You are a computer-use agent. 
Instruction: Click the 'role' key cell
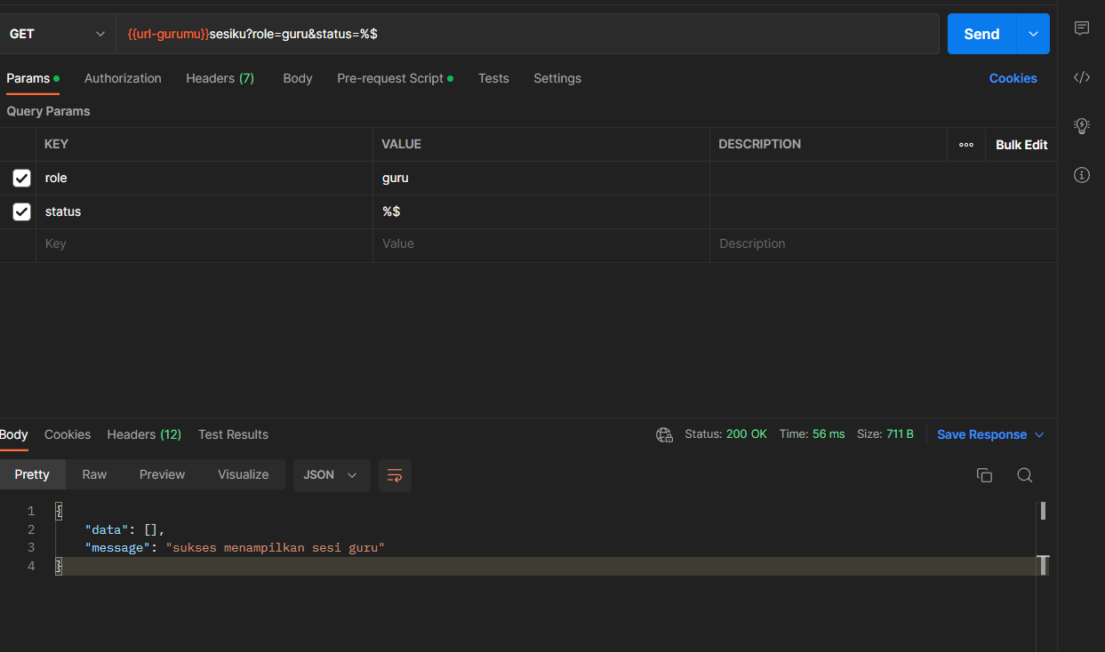pyautogui.click(x=204, y=179)
